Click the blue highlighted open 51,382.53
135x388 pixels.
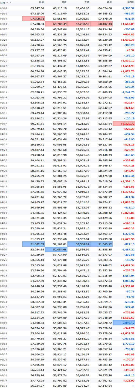(33, 244)
